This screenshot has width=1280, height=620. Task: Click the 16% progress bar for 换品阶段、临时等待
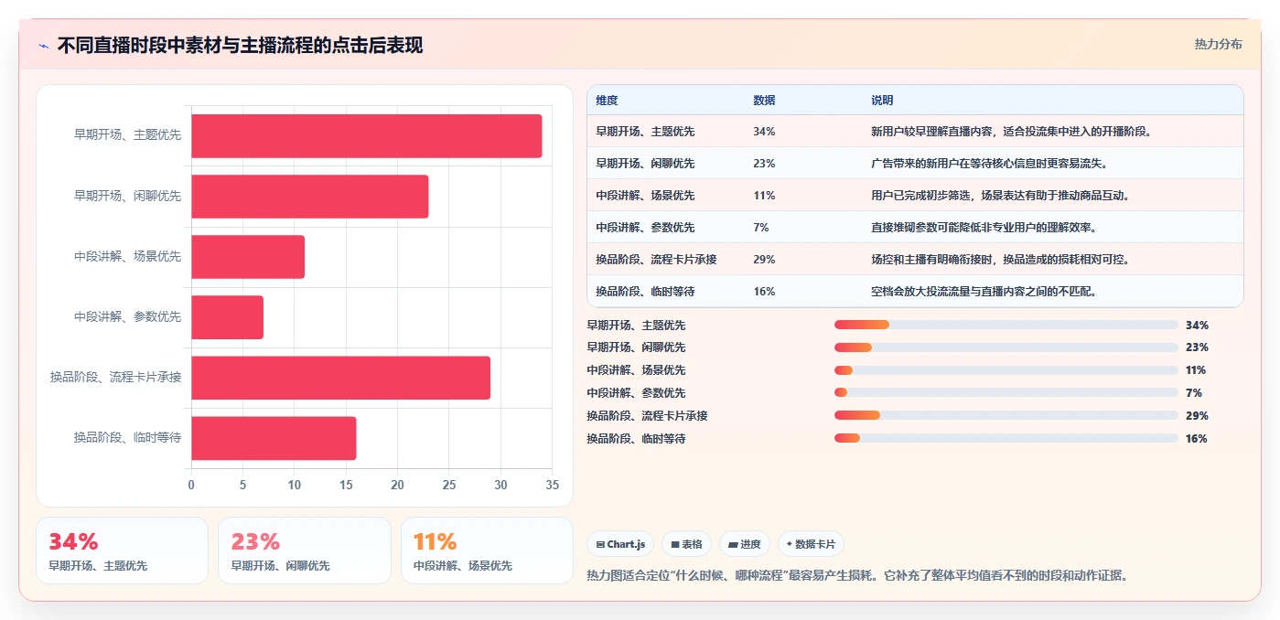[1006, 439]
